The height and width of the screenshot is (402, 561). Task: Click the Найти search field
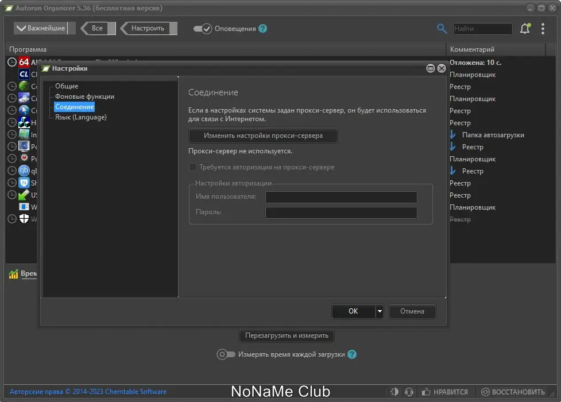[x=483, y=29]
